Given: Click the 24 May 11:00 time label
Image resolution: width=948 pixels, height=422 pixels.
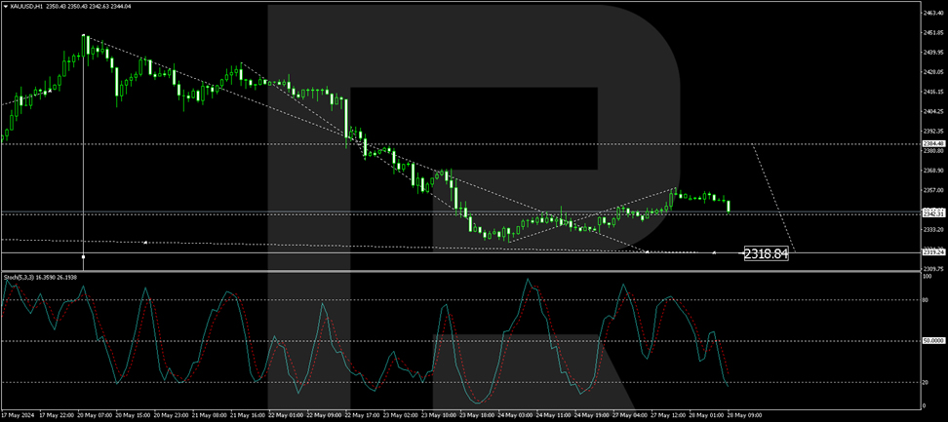Looking at the screenshot, I should point(555,415).
